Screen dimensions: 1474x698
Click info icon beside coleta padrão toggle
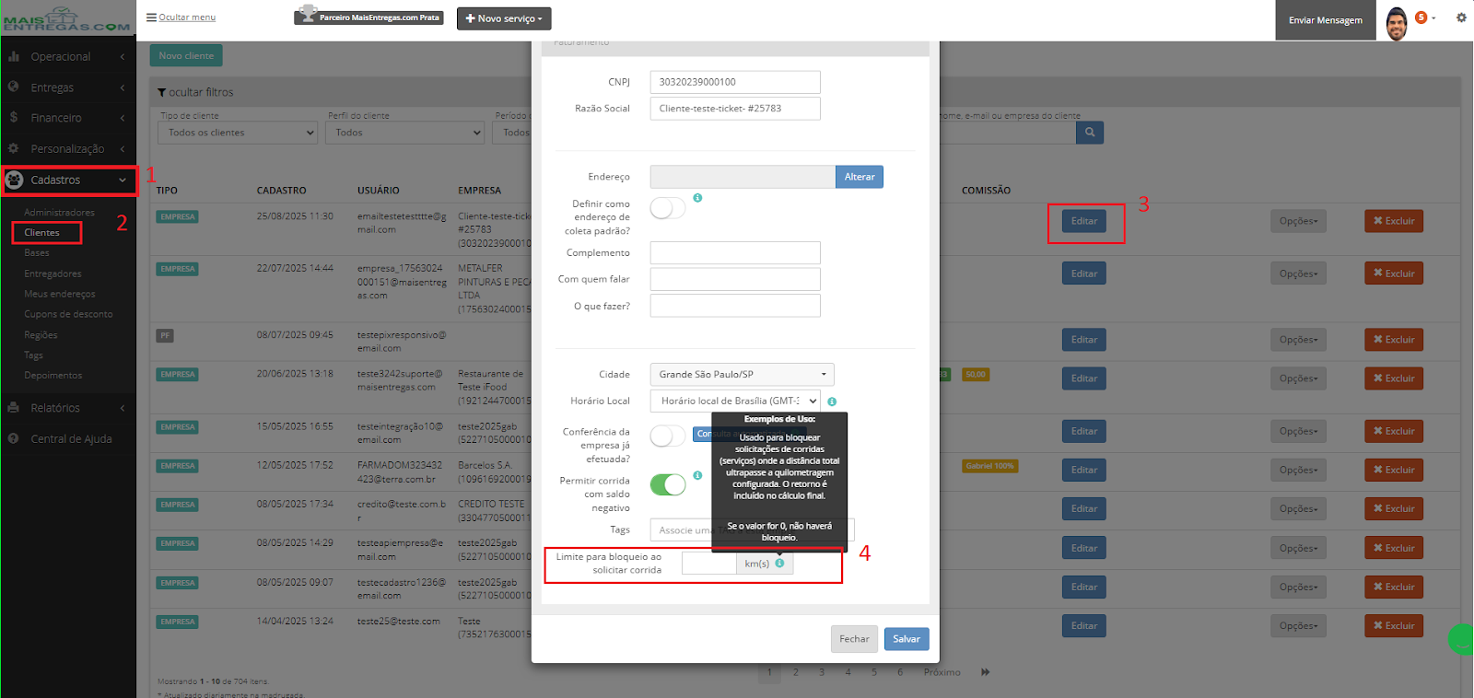pyautogui.click(x=697, y=198)
